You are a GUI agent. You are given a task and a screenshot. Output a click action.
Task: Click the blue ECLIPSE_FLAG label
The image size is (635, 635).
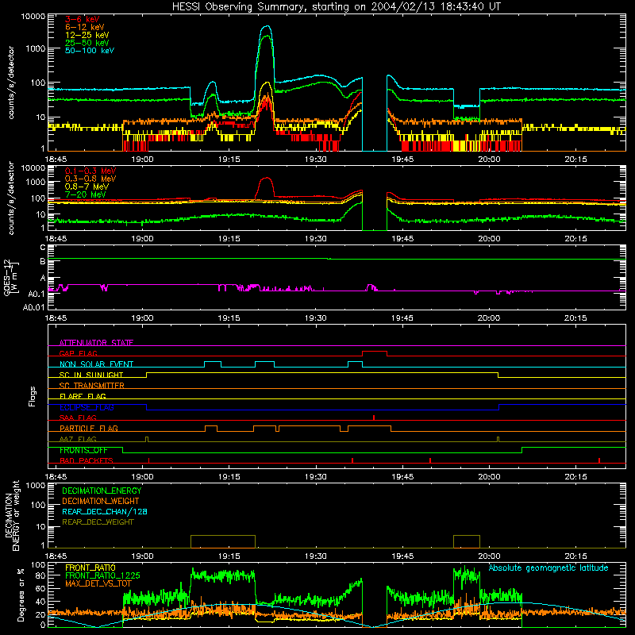tap(87, 407)
